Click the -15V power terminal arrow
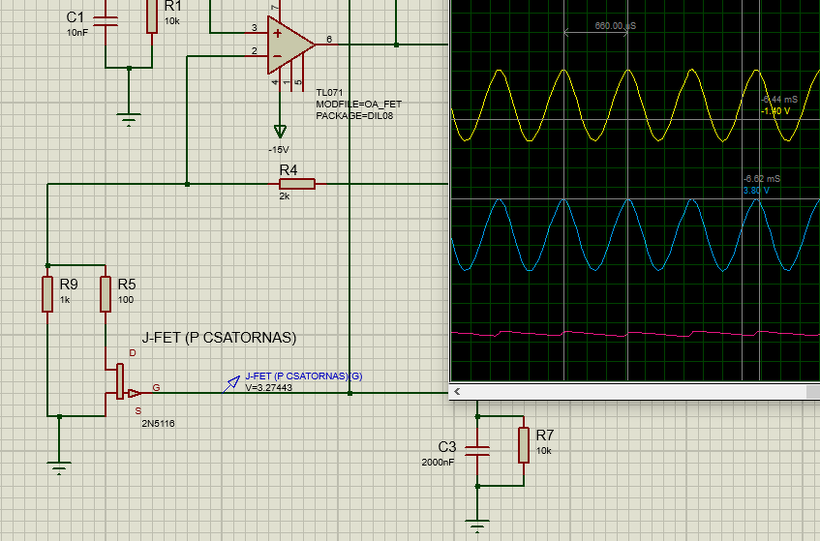 pos(280,131)
